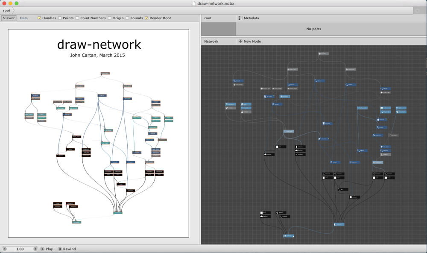Image resolution: width=427 pixels, height=253 pixels.
Task: Click the Rewind button
Action: tap(67, 249)
